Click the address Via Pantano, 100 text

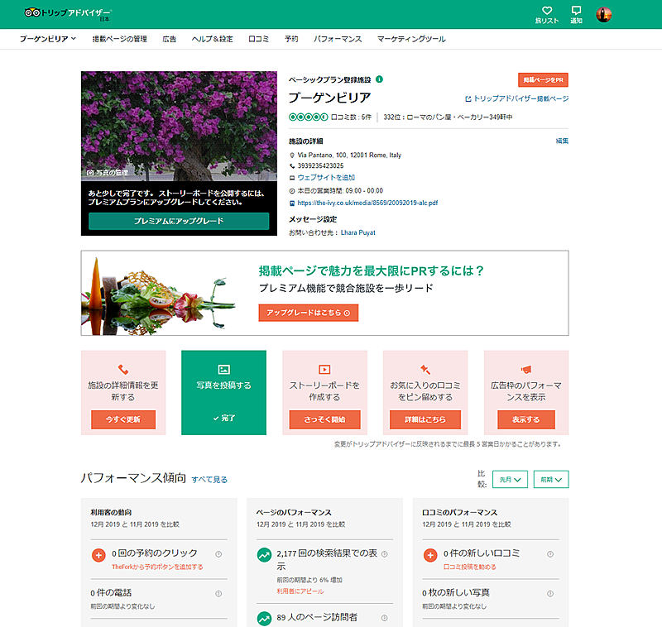click(x=349, y=156)
